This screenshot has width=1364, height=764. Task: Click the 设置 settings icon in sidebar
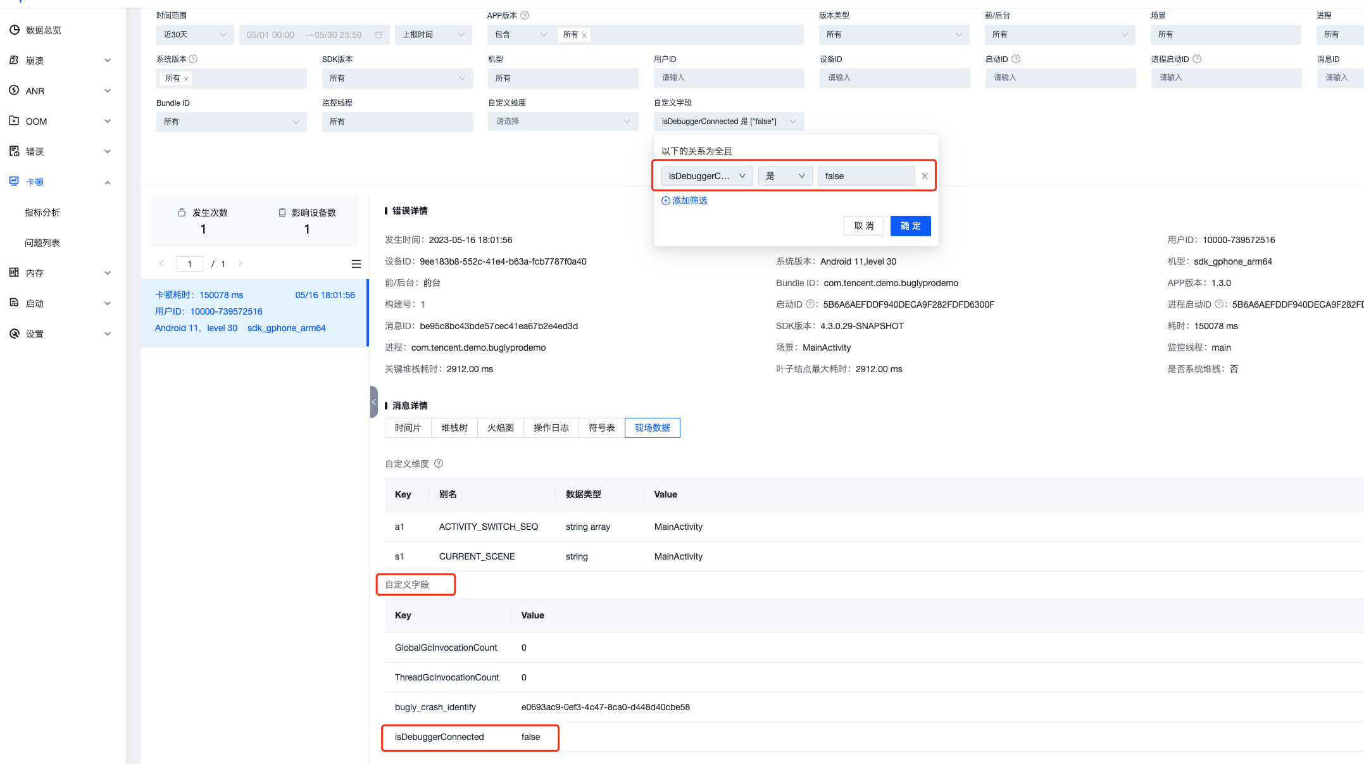[14, 334]
